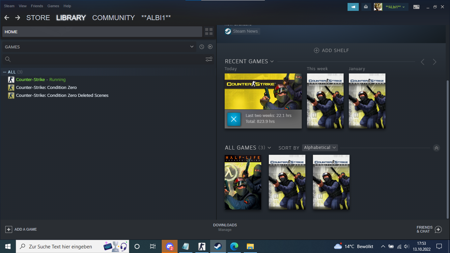This screenshot has height=253, width=450.
Task: Click the announcements megaphone icon
Action: click(353, 7)
